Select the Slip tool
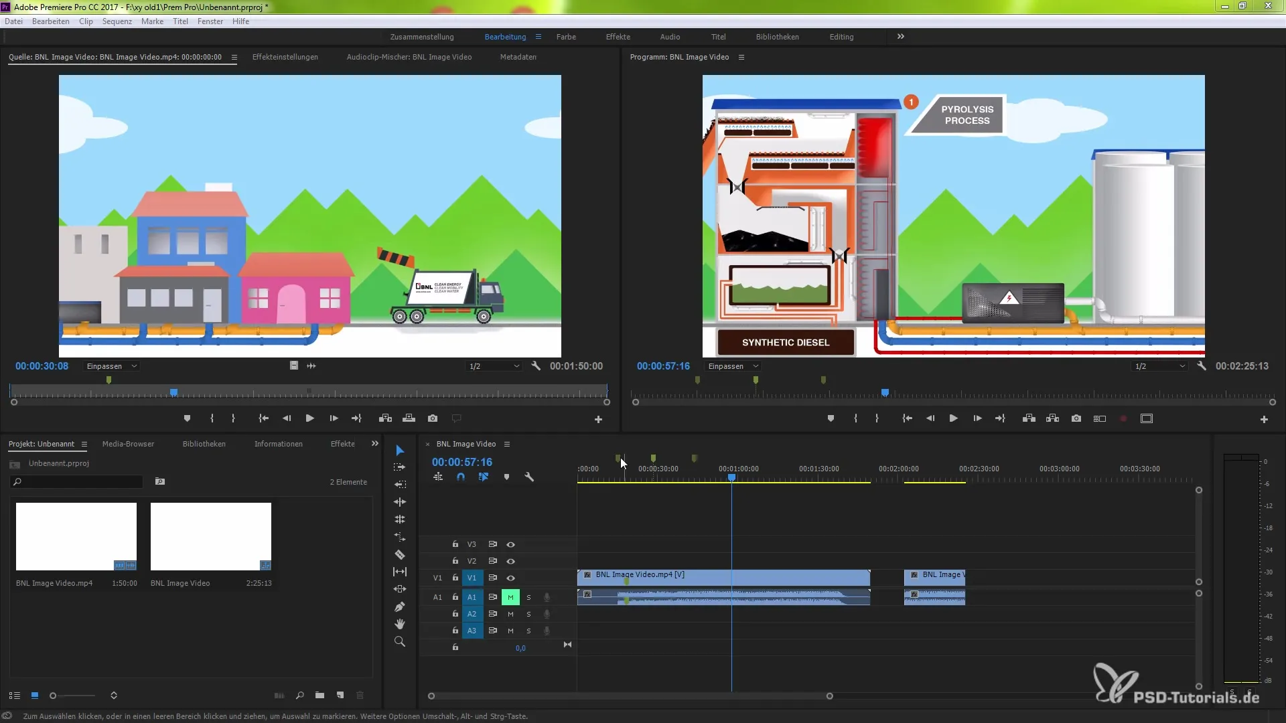The height and width of the screenshot is (723, 1286). (x=400, y=572)
